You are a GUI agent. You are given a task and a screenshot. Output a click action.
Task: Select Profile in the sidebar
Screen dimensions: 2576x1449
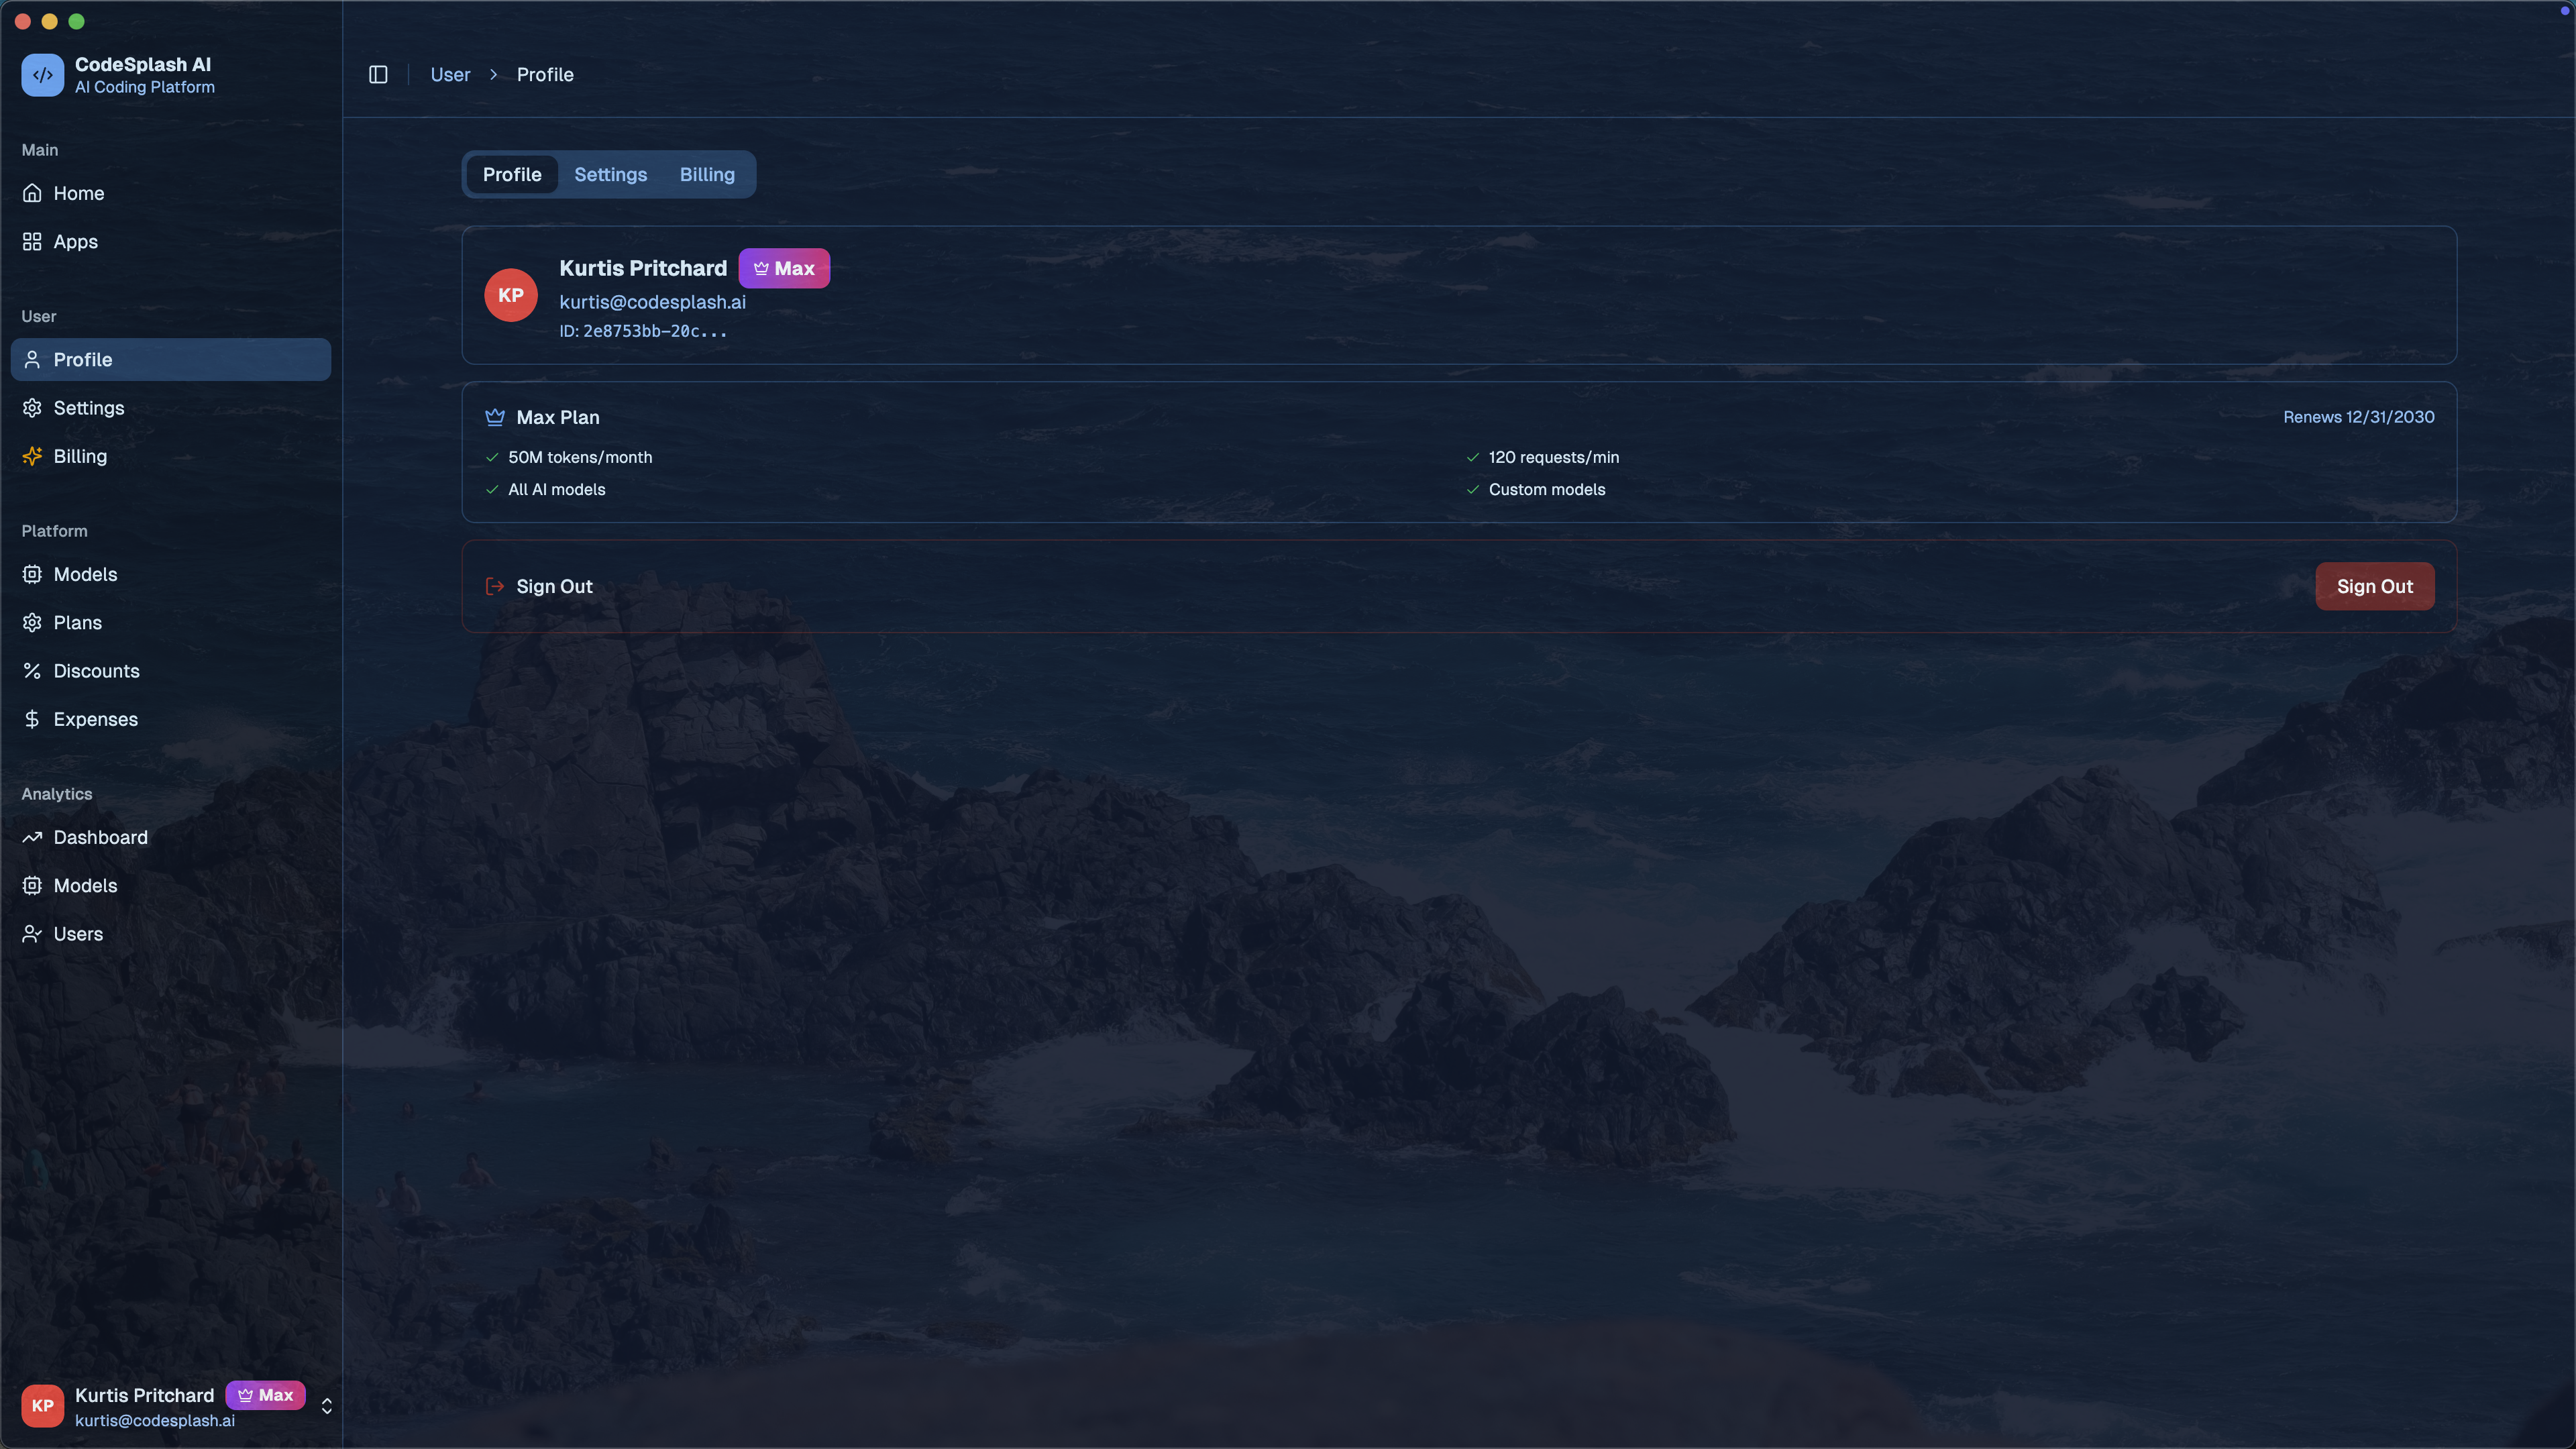coord(82,359)
